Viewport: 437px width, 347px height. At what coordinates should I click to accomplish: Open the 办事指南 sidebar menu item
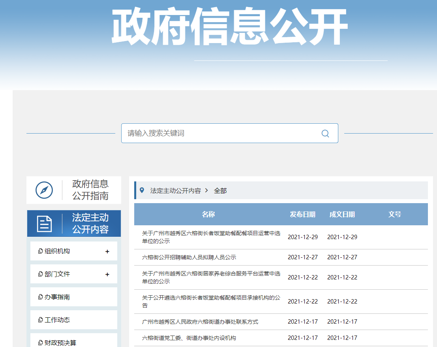click(57, 297)
